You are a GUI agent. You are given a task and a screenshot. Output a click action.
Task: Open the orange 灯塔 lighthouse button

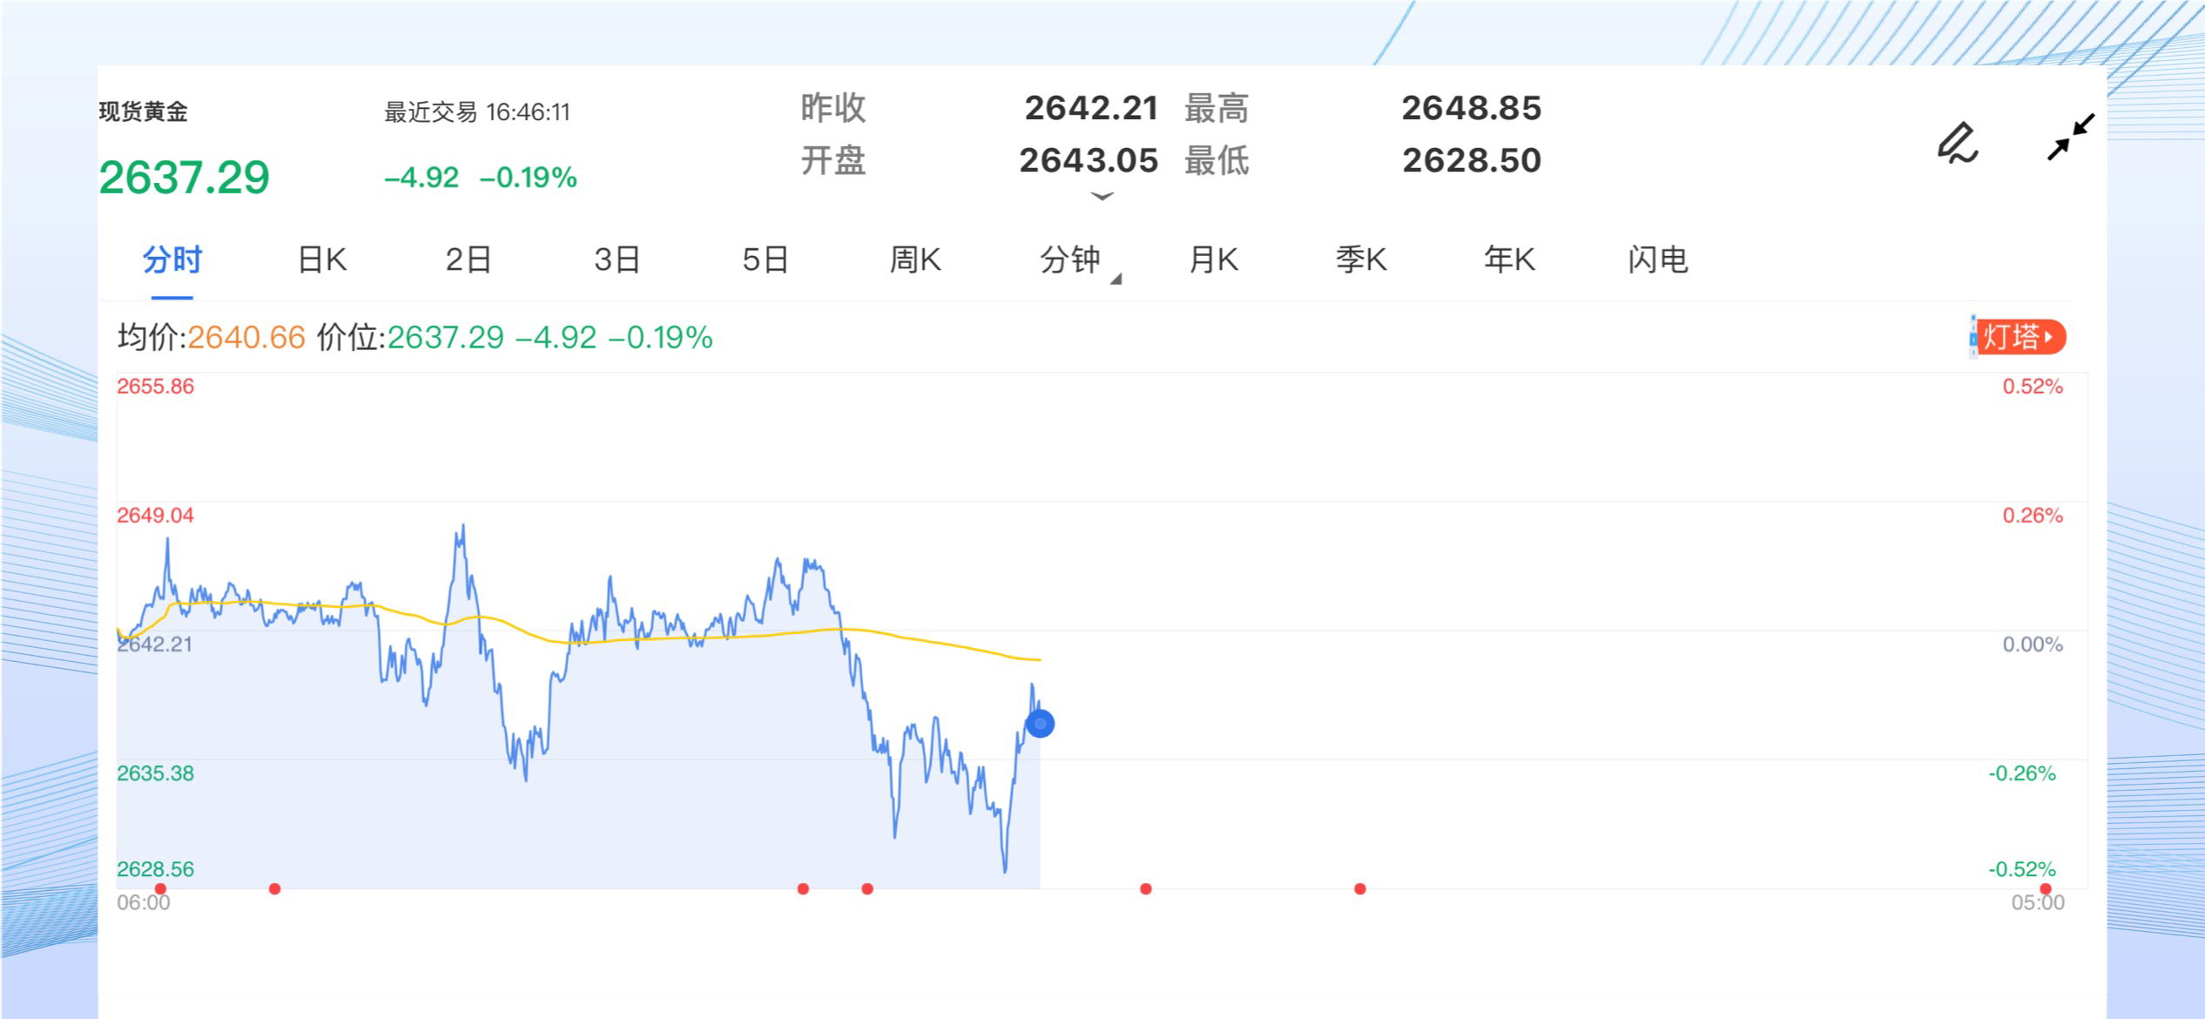tap(2020, 337)
